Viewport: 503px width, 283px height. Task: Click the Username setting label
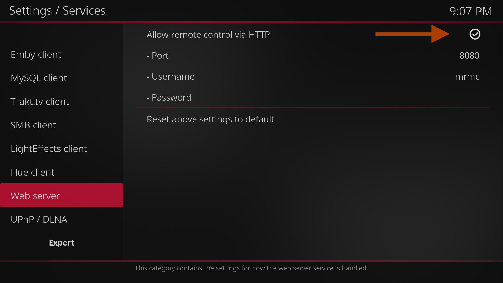(x=171, y=77)
